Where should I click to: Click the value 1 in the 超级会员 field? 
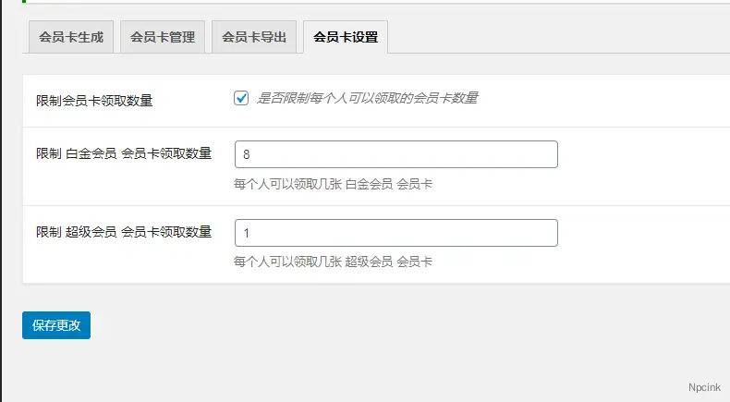coord(246,233)
